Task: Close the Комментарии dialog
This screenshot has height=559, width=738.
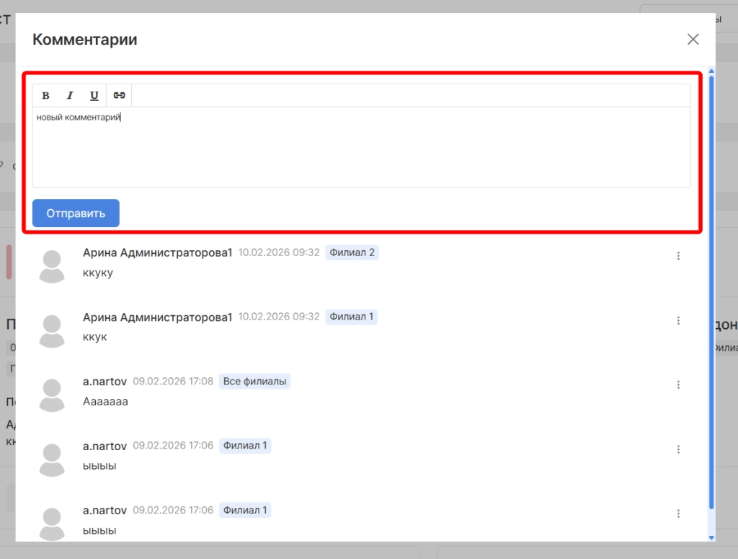Action: click(693, 39)
